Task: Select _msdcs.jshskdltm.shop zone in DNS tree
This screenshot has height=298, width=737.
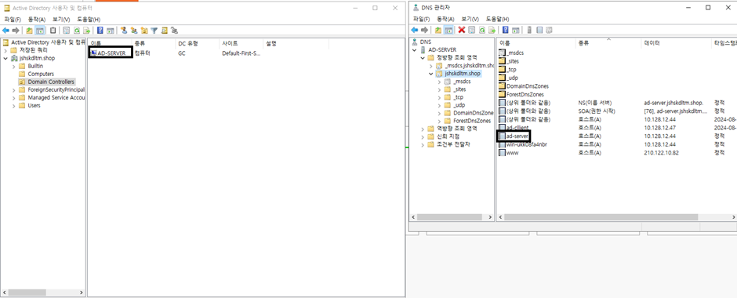Action: click(x=469, y=66)
